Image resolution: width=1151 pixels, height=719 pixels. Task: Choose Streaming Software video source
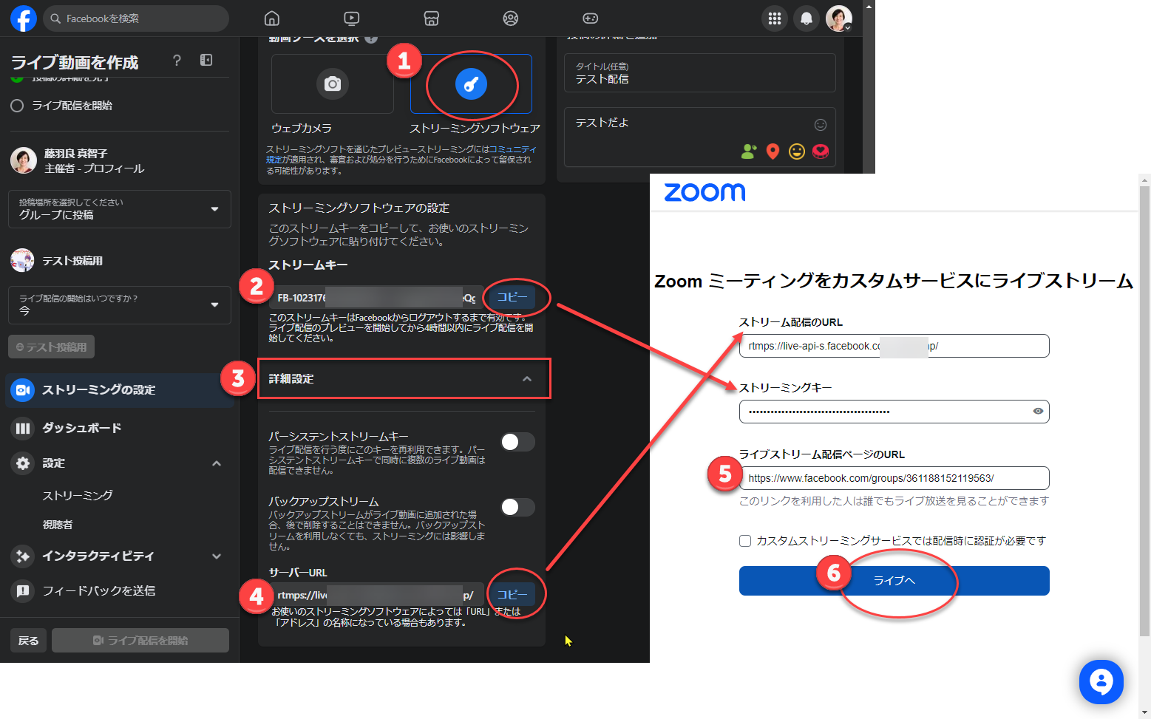point(471,84)
